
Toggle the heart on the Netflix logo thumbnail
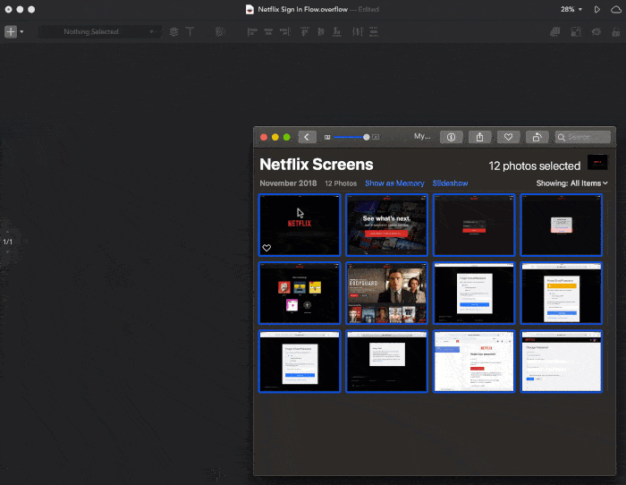coord(266,248)
